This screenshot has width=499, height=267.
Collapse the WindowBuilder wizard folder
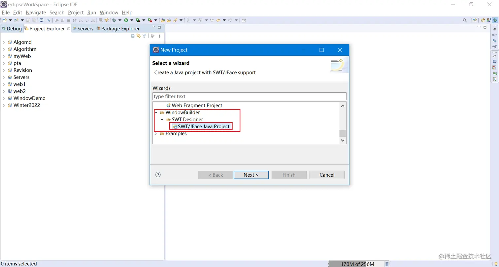pyautogui.click(x=156, y=112)
